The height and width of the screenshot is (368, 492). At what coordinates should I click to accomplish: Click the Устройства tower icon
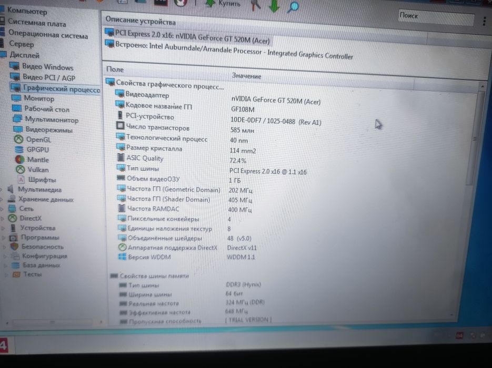tap(13, 228)
